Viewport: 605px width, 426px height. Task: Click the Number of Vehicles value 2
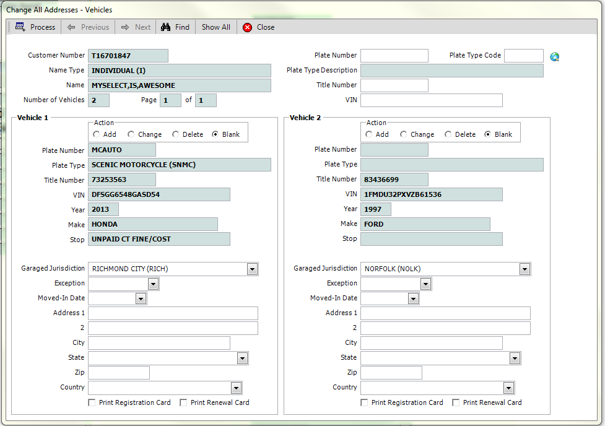coord(99,100)
